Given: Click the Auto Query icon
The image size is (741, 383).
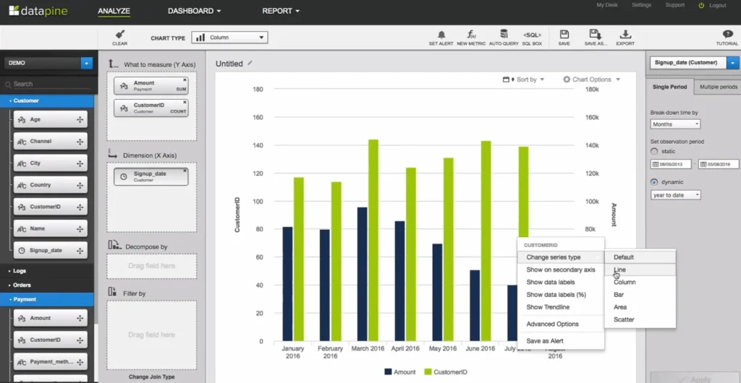Looking at the screenshot, I should coord(504,34).
